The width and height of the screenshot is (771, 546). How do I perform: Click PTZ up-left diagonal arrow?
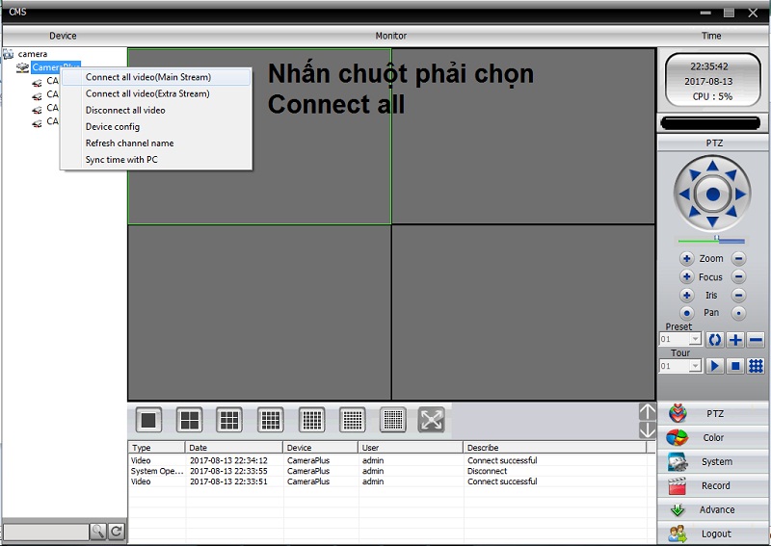[694, 174]
